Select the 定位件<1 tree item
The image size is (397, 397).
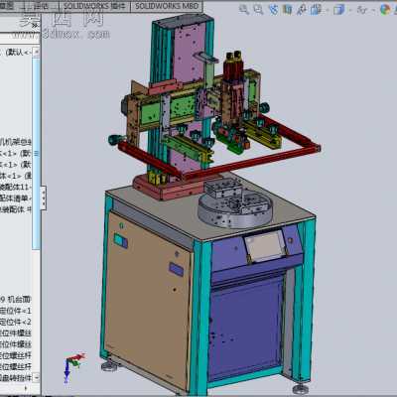(16, 311)
